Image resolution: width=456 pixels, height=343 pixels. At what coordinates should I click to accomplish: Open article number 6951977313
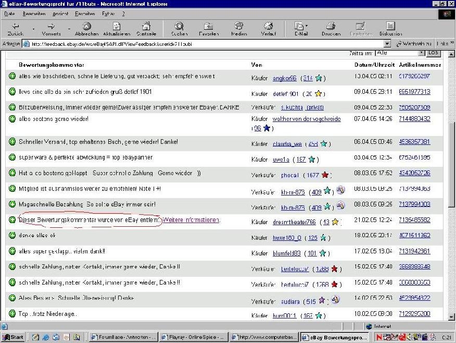click(x=414, y=92)
